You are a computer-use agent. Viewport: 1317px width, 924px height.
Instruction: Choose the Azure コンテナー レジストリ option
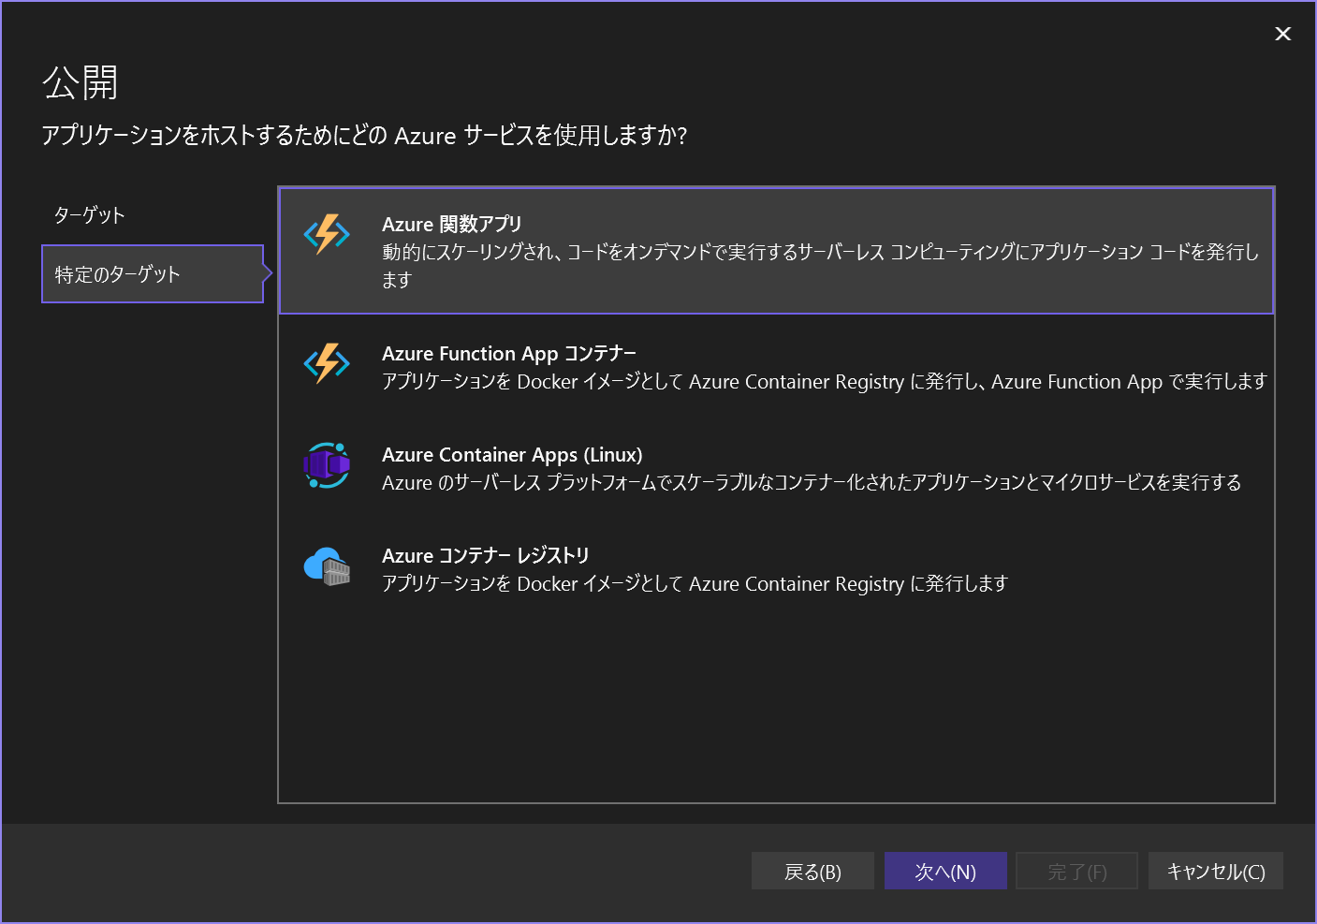pyautogui.click(x=776, y=569)
